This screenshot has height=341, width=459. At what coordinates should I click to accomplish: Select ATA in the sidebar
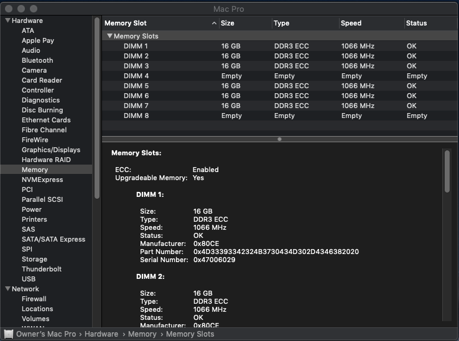pos(28,30)
